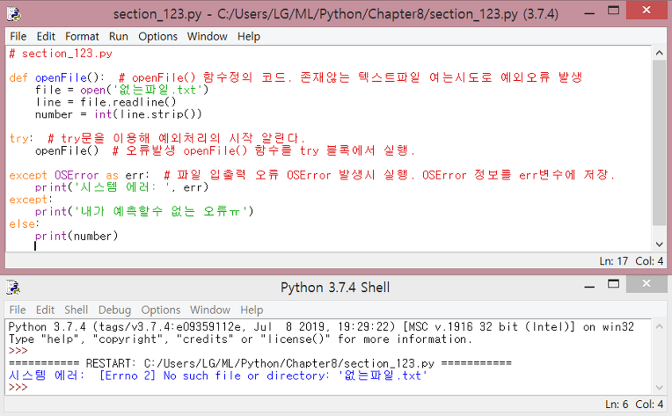This screenshot has height=416, width=672.
Task: Open the Window menu in the editor window
Action: pos(207,37)
